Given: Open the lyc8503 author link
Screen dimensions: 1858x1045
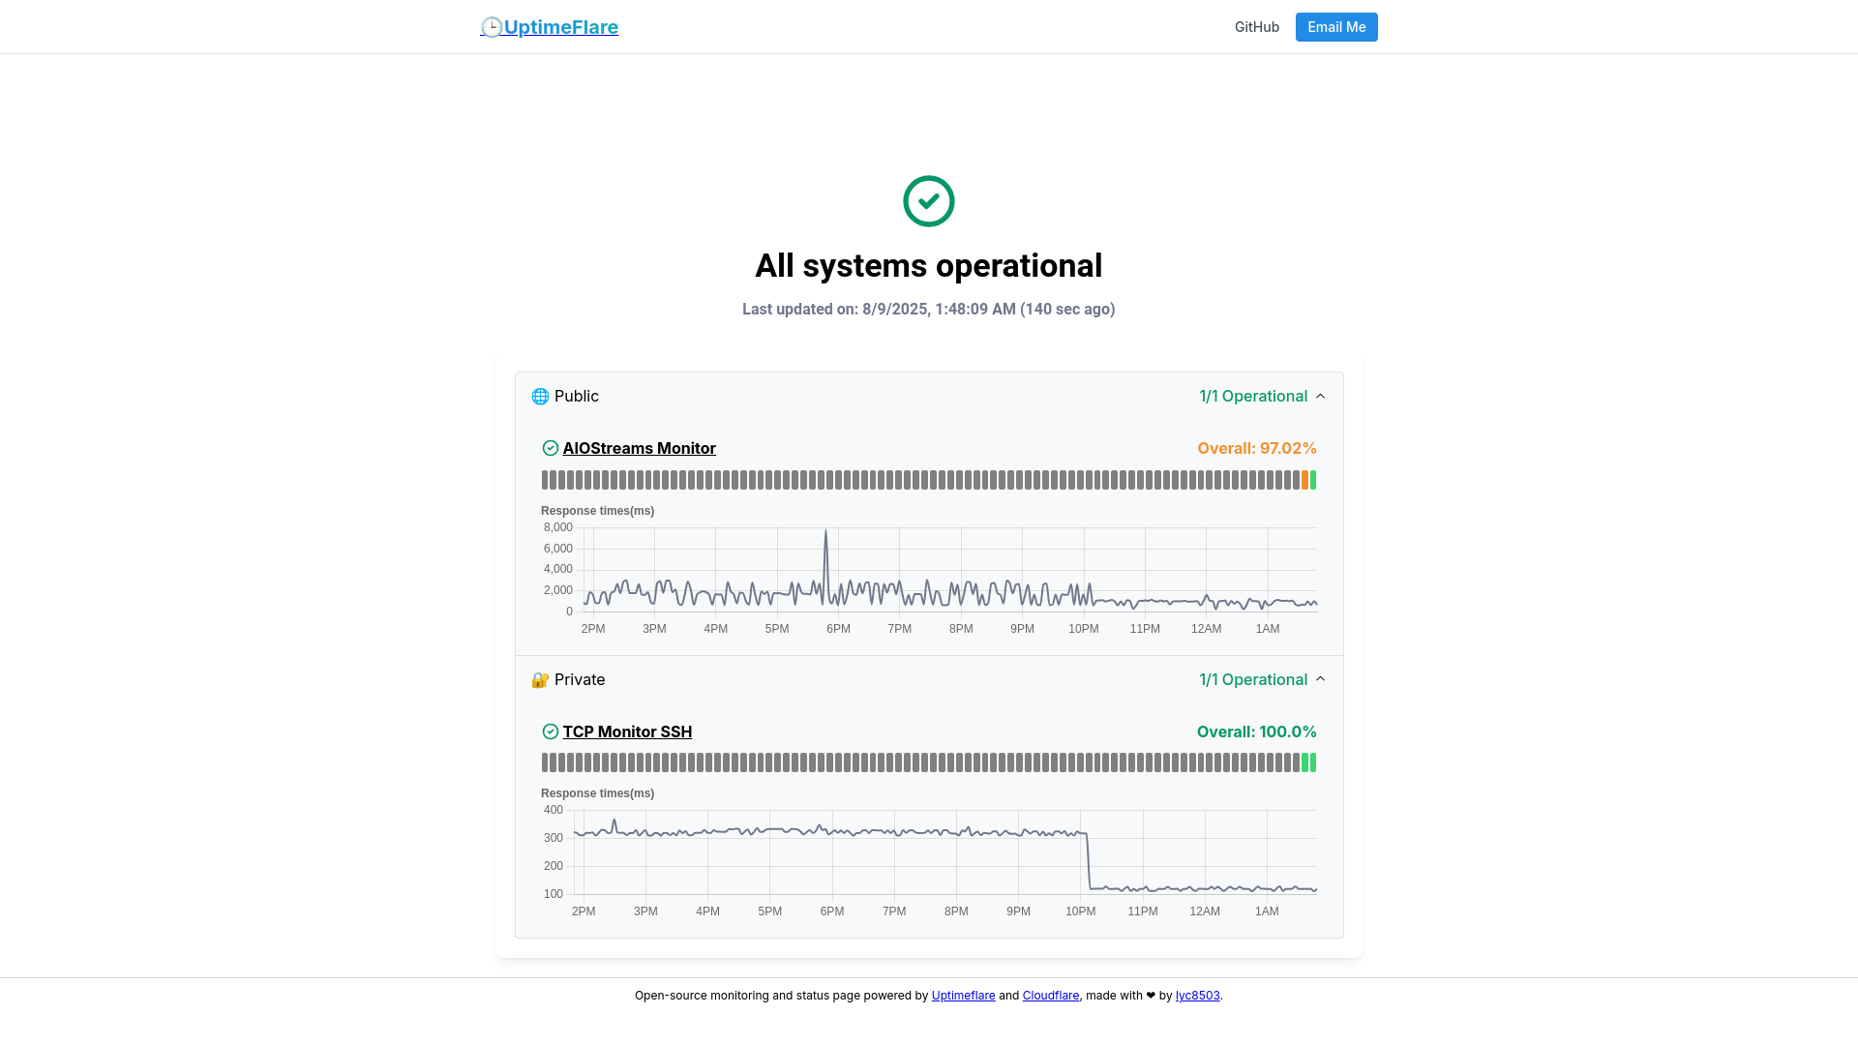Looking at the screenshot, I should click(1198, 996).
